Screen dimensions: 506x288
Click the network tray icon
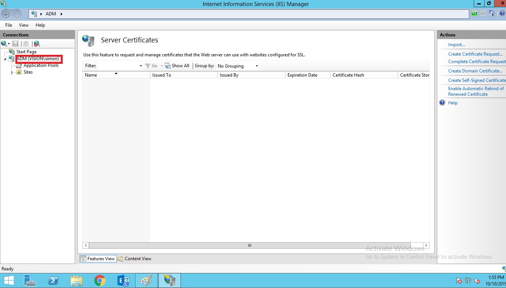click(468, 280)
